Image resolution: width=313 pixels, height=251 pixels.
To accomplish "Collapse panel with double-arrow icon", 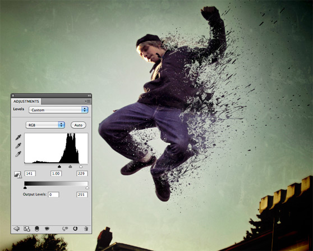I will tap(89, 95).
